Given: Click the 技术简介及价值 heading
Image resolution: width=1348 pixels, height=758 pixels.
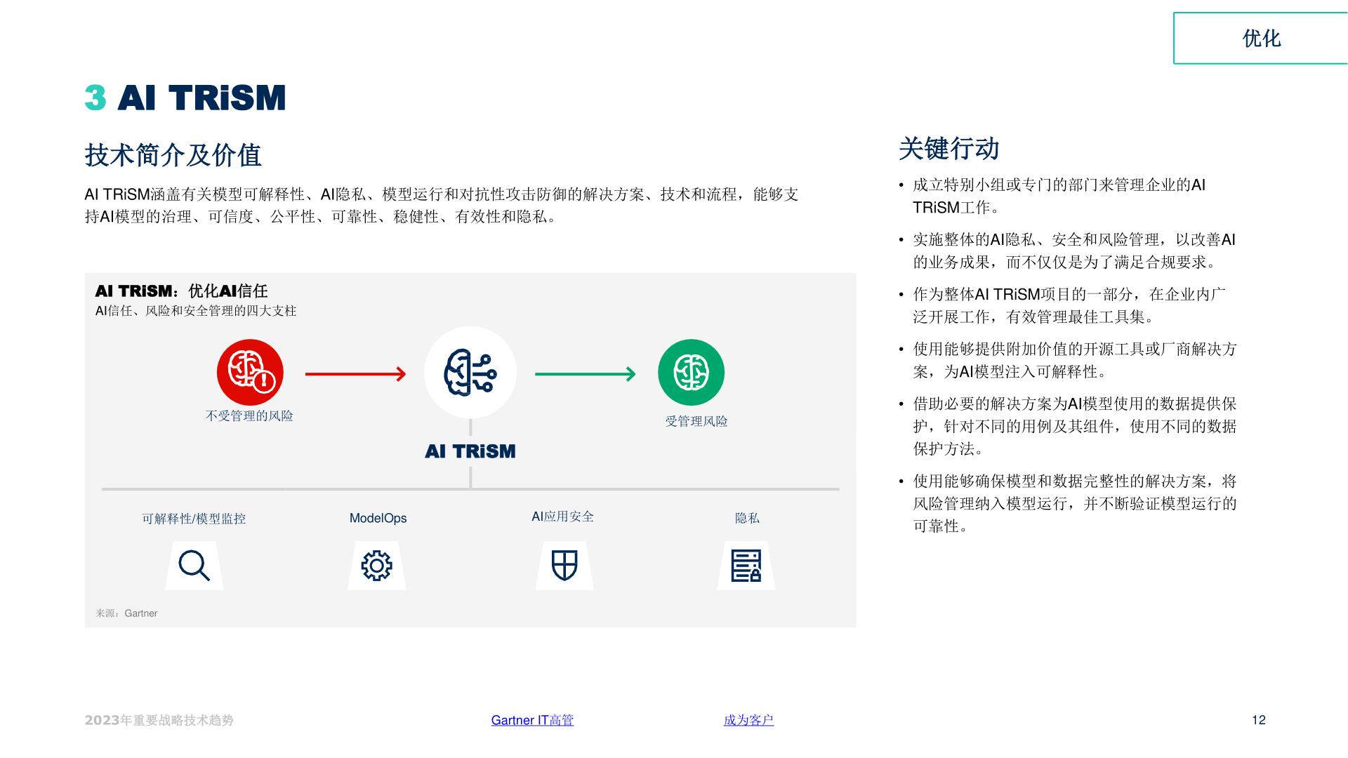Looking at the screenshot, I should click(x=173, y=155).
